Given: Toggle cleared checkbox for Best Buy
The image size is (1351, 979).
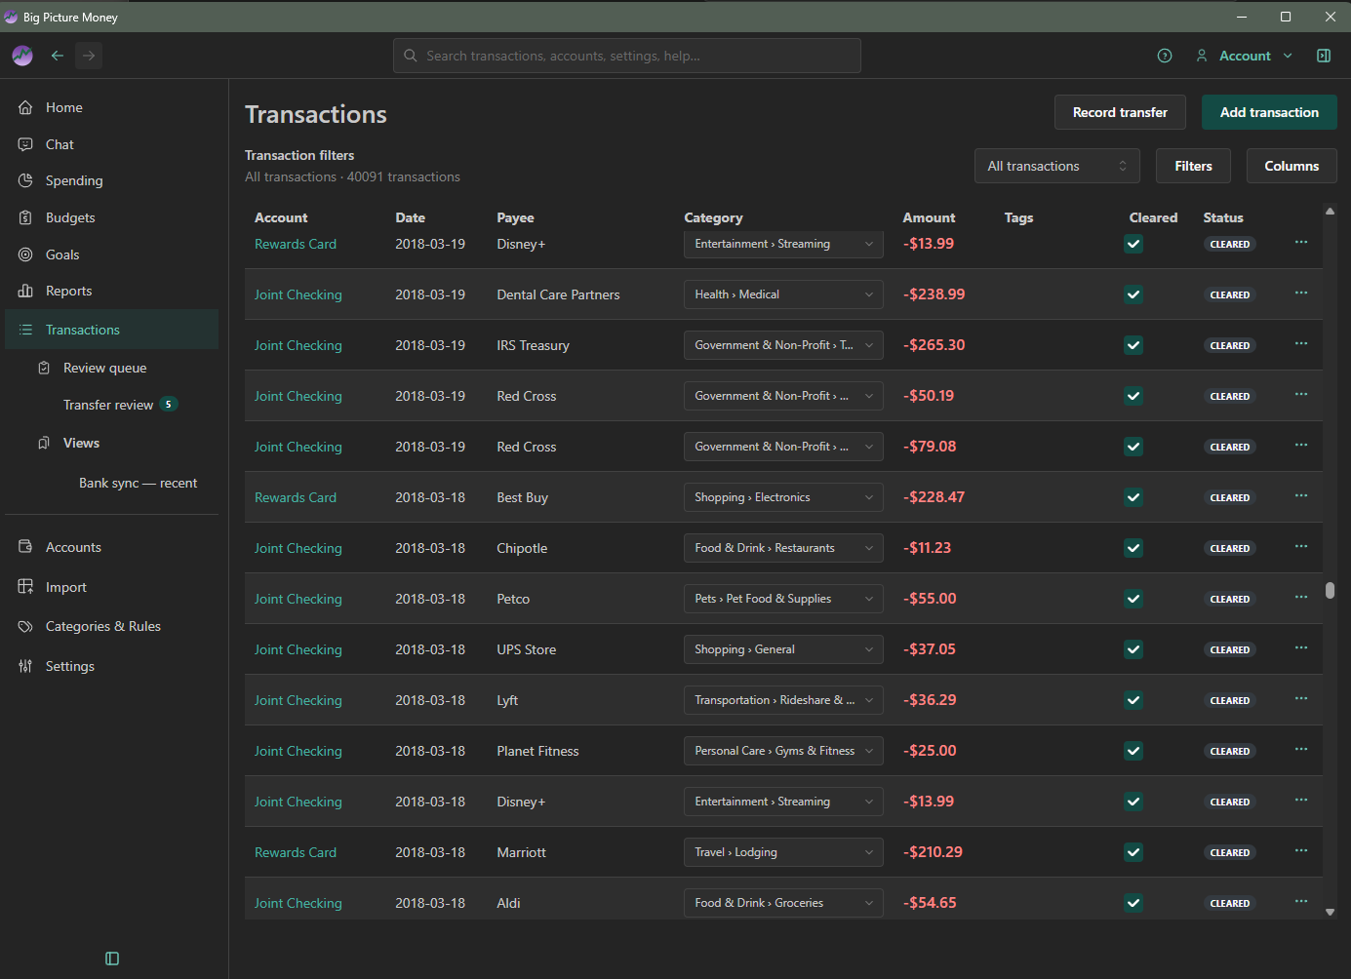Looking at the screenshot, I should pyautogui.click(x=1133, y=497).
